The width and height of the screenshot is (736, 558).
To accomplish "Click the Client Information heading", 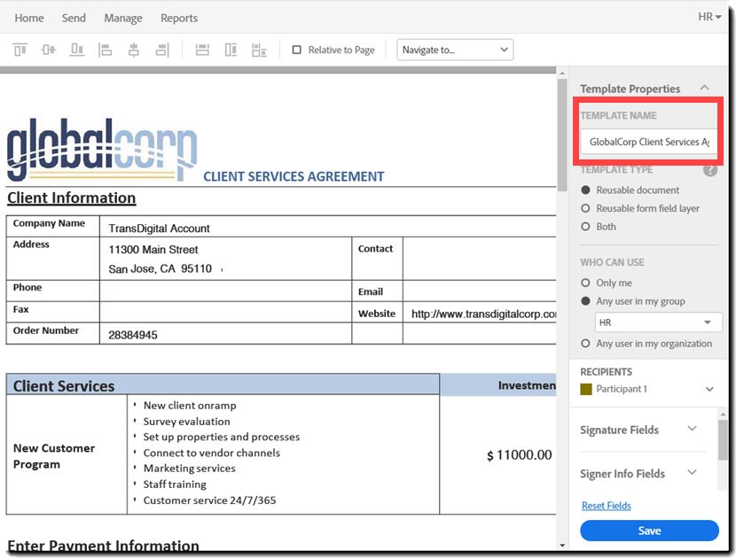I will pos(71,198).
